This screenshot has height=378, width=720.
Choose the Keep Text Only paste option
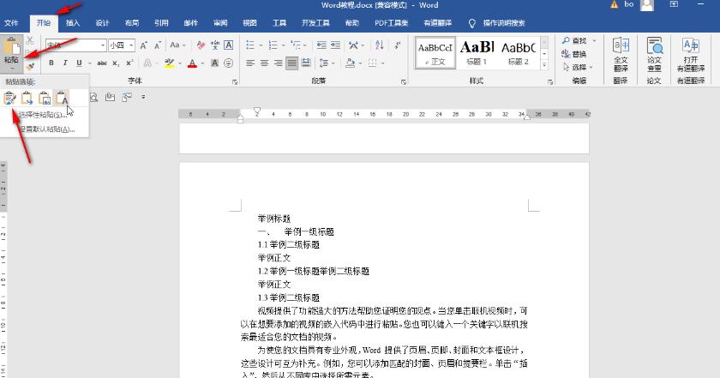[x=62, y=99]
